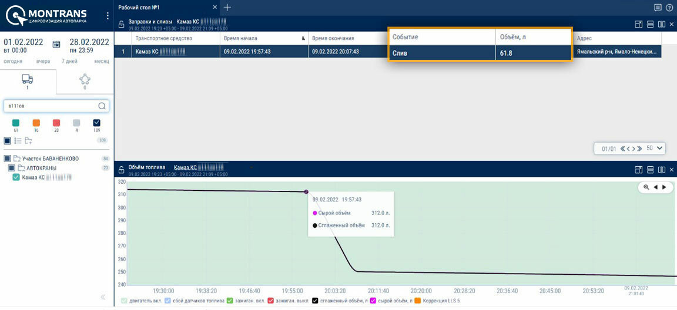The image size is (677, 310).
Task: Uncheck the Камаз КС vehicle checkbox
Action: [16, 177]
